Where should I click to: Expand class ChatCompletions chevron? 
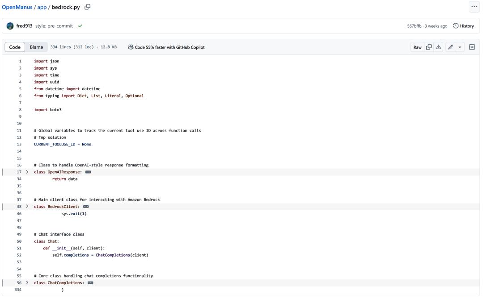click(x=27, y=283)
